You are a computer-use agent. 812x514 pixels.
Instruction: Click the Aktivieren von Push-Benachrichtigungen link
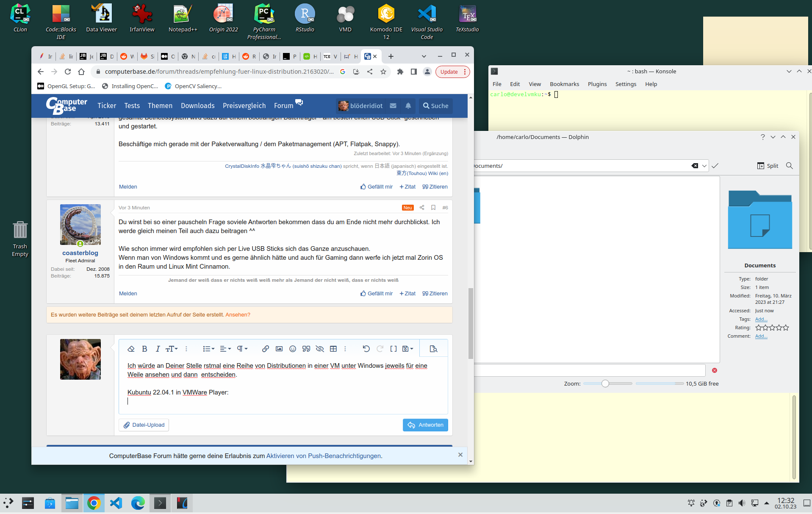point(324,456)
